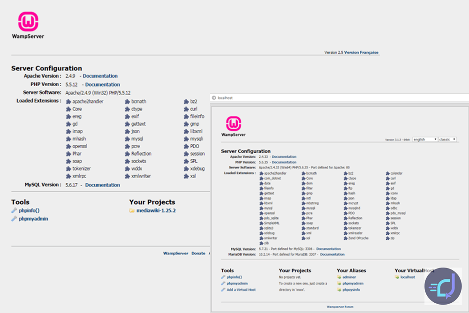The height and width of the screenshot is (313, 469).
Task: Click the puzzle icon beside xmlrpc on the 2.5 page
Action: [68, 176]
